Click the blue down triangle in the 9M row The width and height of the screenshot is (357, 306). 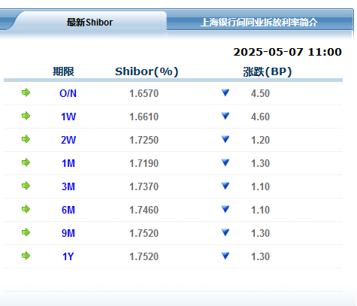point(225,232)
